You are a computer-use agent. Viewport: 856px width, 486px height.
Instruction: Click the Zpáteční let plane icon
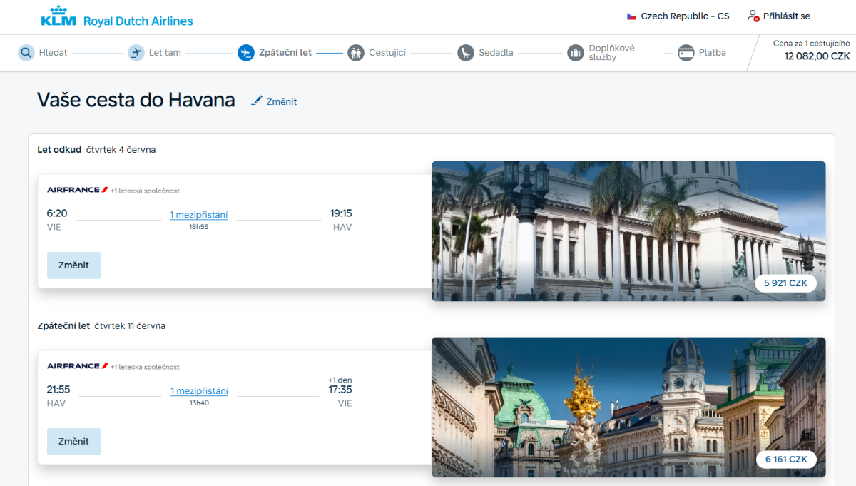pyautogui.click(x=246, y=53)
